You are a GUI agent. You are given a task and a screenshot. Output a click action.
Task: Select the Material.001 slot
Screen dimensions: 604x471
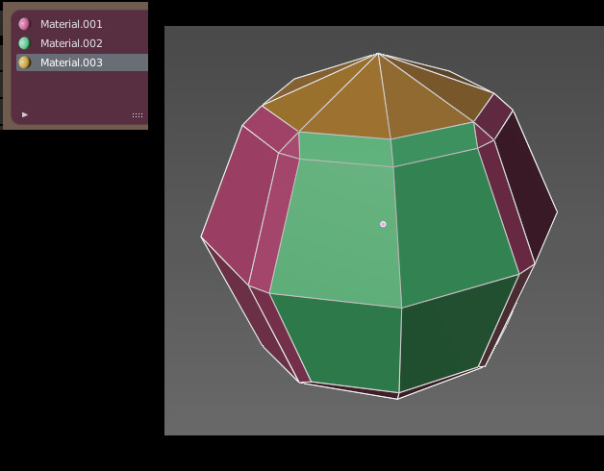pos(82,24)
